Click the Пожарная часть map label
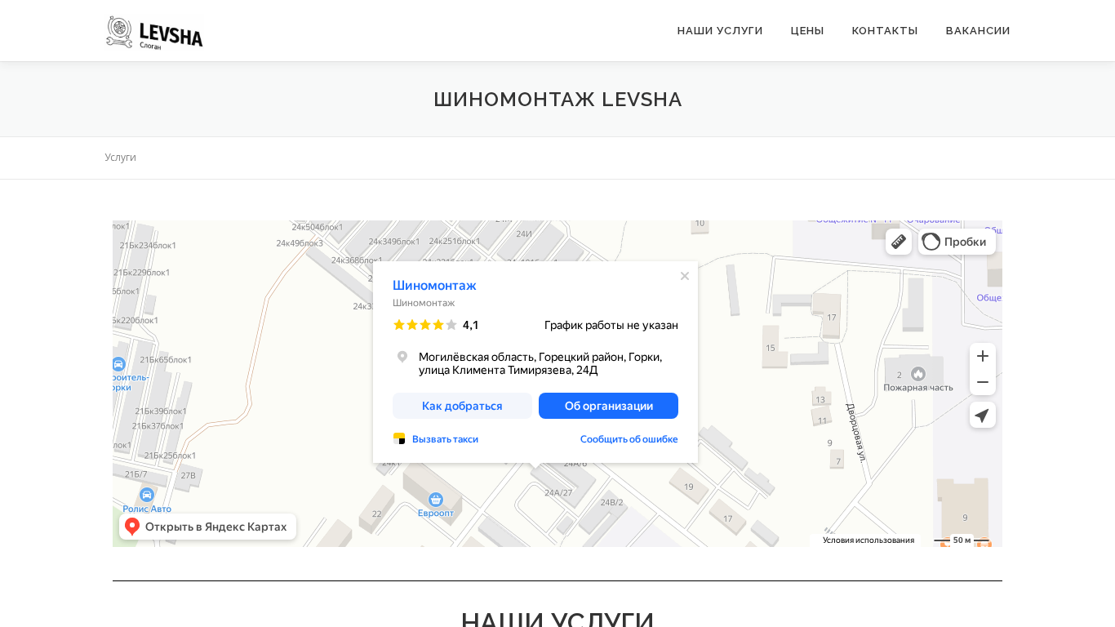 (918, 388)
